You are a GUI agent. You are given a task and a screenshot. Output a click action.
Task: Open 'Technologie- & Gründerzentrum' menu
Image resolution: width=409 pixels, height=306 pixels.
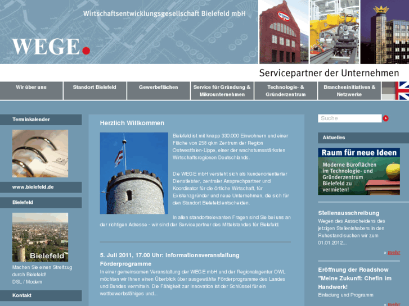point(286,90)
